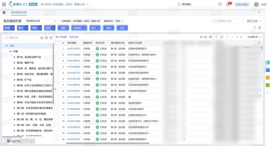This screenshot has width=270, height=146.
Task: Edit the selected tree group icon
Action: click(46, 38)
